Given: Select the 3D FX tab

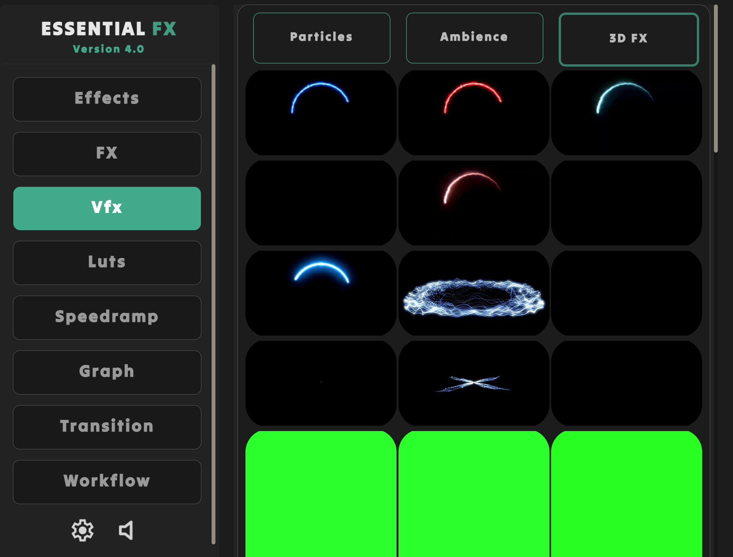Looking at the screenshot, I should coord(628,39).
